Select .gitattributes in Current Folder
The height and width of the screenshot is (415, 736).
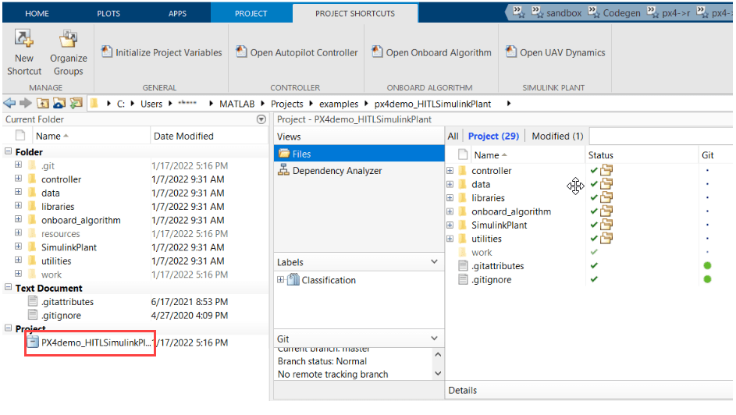[x=68, y=302]
